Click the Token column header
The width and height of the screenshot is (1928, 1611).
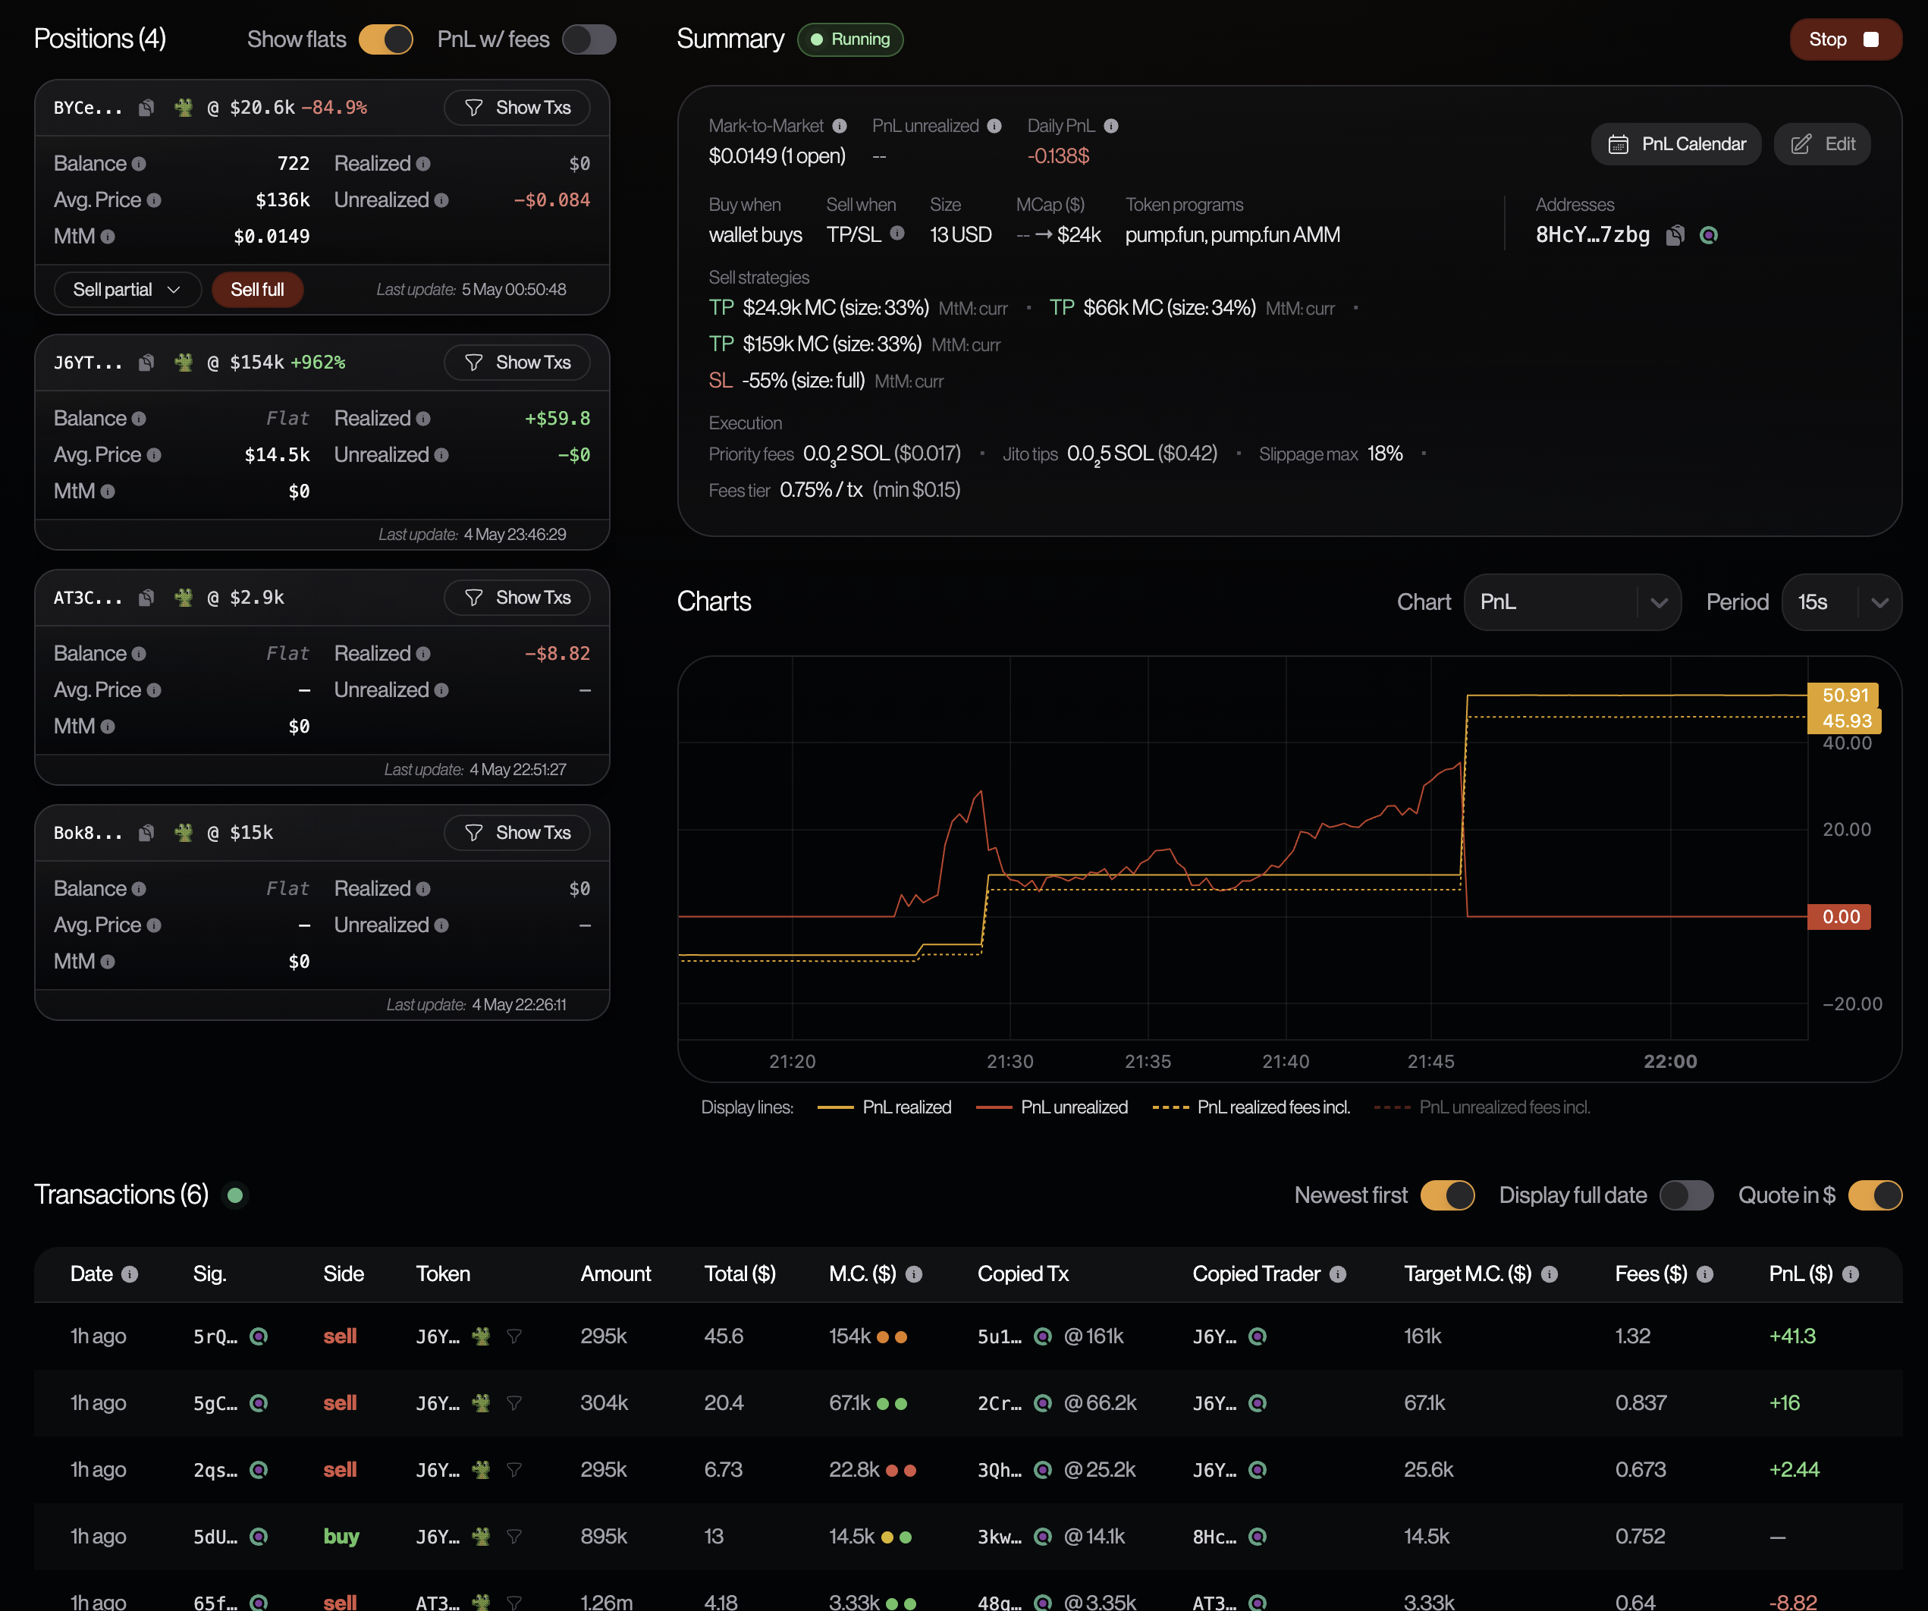(x=442, y=1274)
